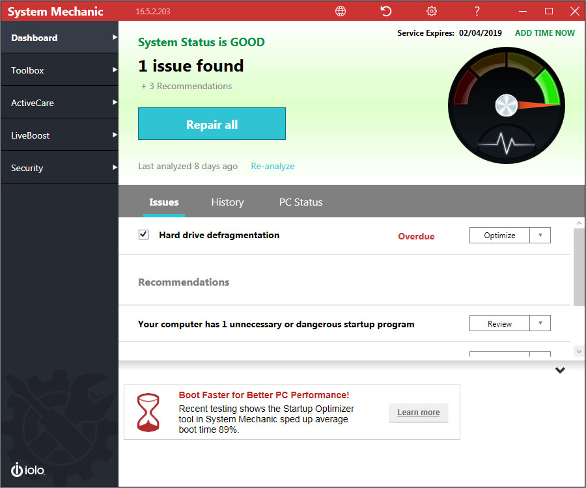Click the scrollbar down arrow in the issues list
This screenshot has width=586, height=488.
tap(578, 351)
